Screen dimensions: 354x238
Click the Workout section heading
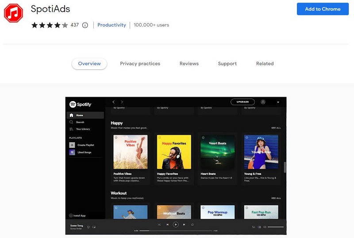(119, 193)
